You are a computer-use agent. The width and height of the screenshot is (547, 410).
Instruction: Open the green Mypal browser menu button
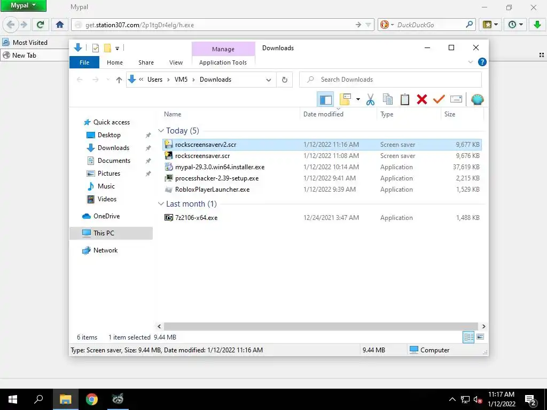(24, 5)
